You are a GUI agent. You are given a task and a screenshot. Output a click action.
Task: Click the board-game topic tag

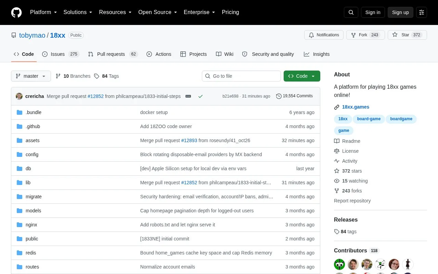[369, 119]
